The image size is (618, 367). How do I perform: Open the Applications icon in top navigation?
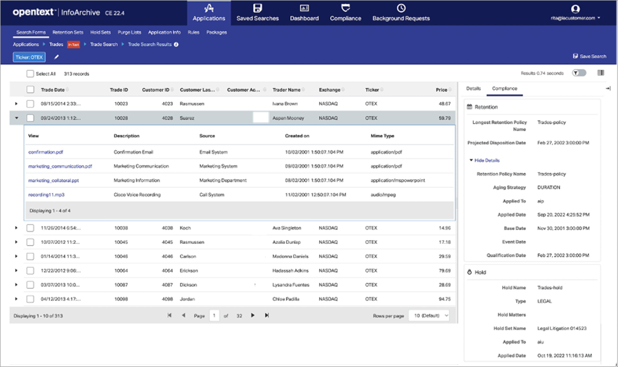209,8
